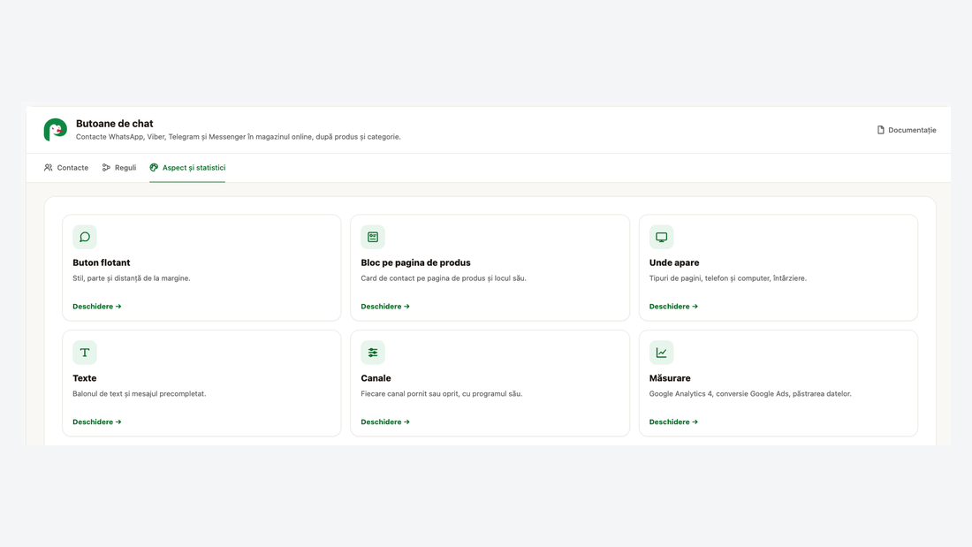
Task: Select the Canale card heading
Action: [x=376, y=377]
